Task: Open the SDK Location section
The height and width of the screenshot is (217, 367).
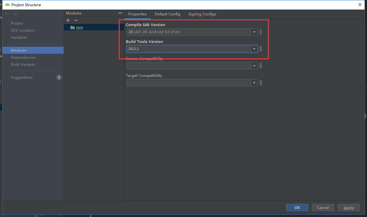Action: tap(22, 30)
